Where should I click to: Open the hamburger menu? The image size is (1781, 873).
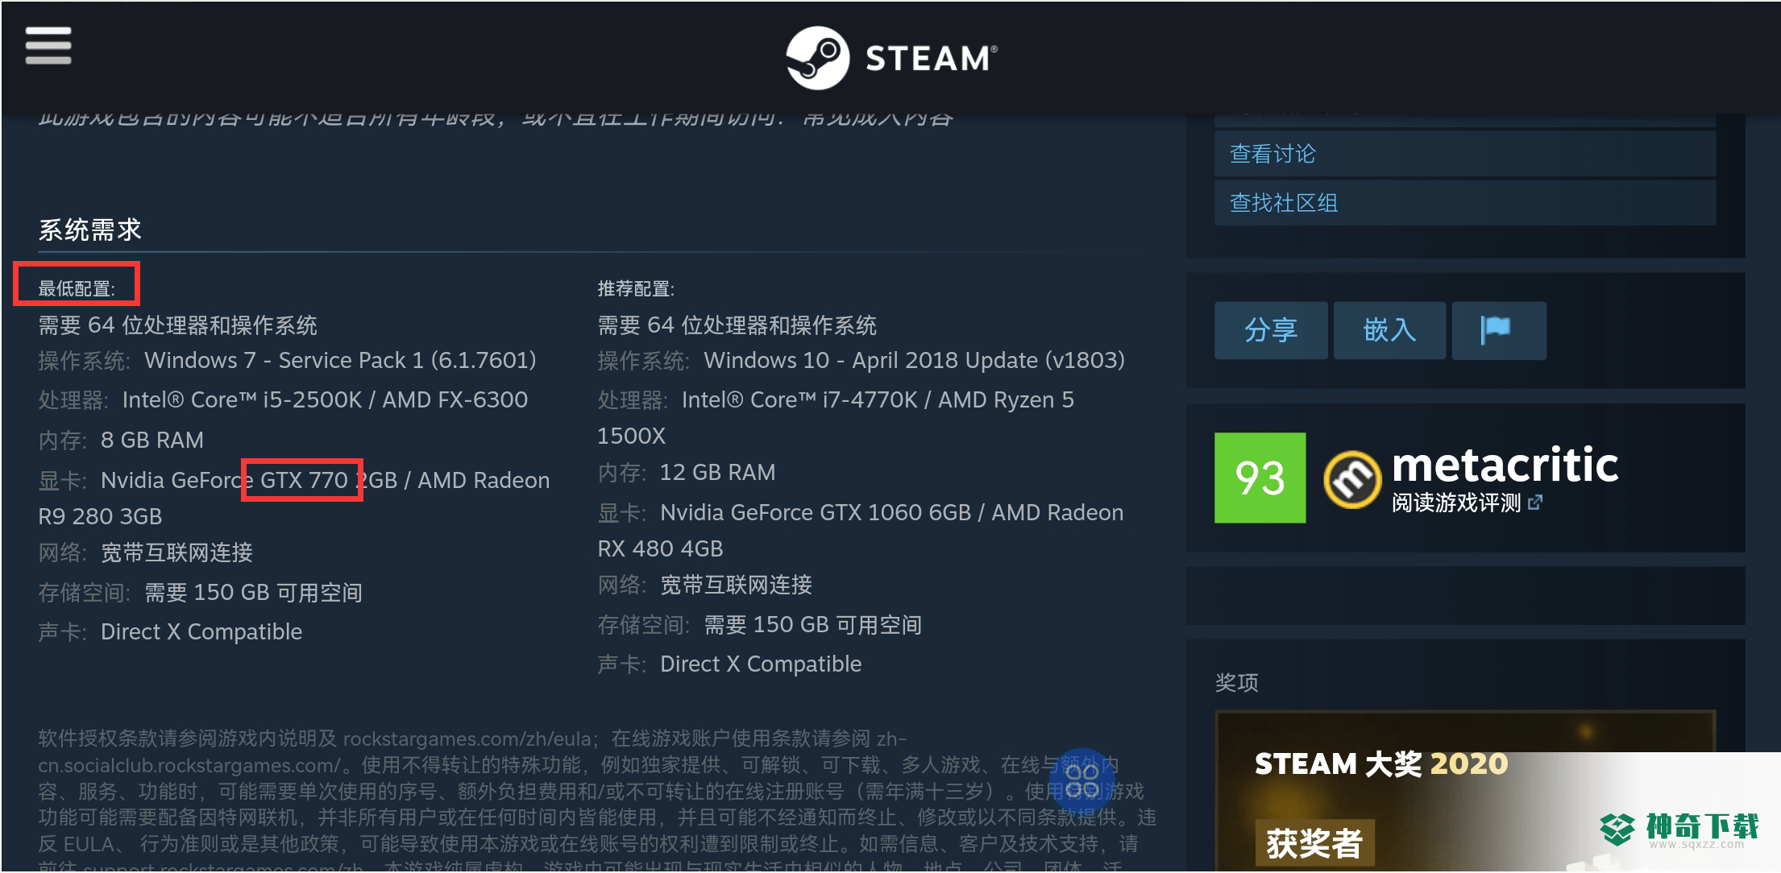click(48, 45)
